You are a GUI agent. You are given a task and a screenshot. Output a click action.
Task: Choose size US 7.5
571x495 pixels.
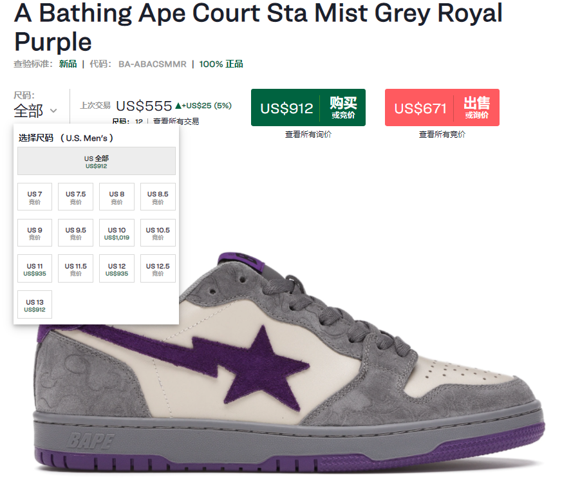click(x=76, y=197)
